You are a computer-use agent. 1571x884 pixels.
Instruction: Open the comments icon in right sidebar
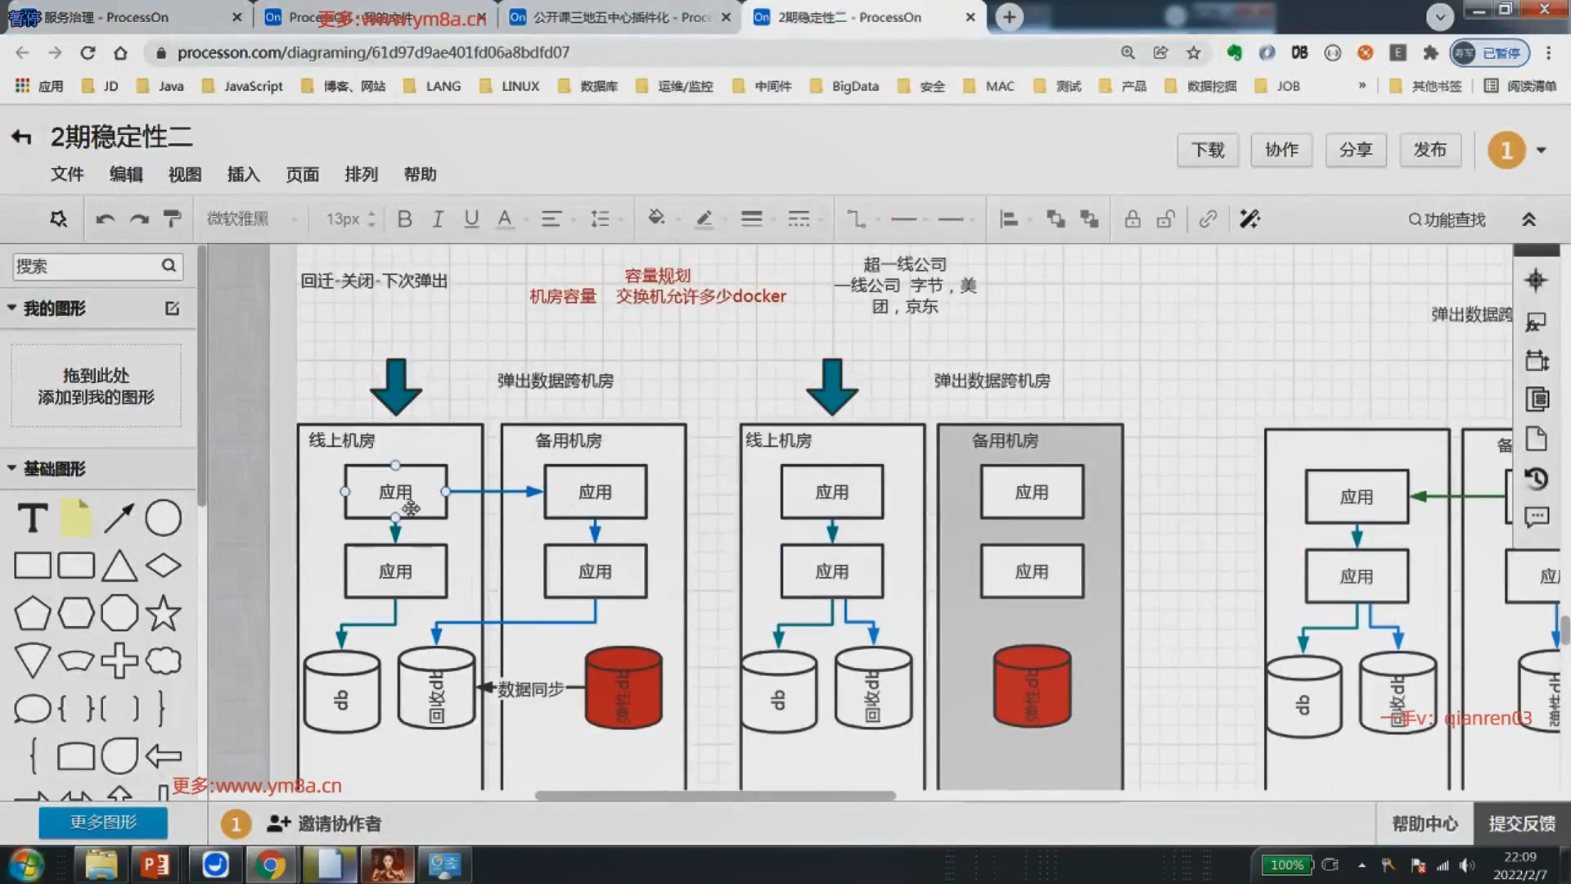tap(1536, 516)
